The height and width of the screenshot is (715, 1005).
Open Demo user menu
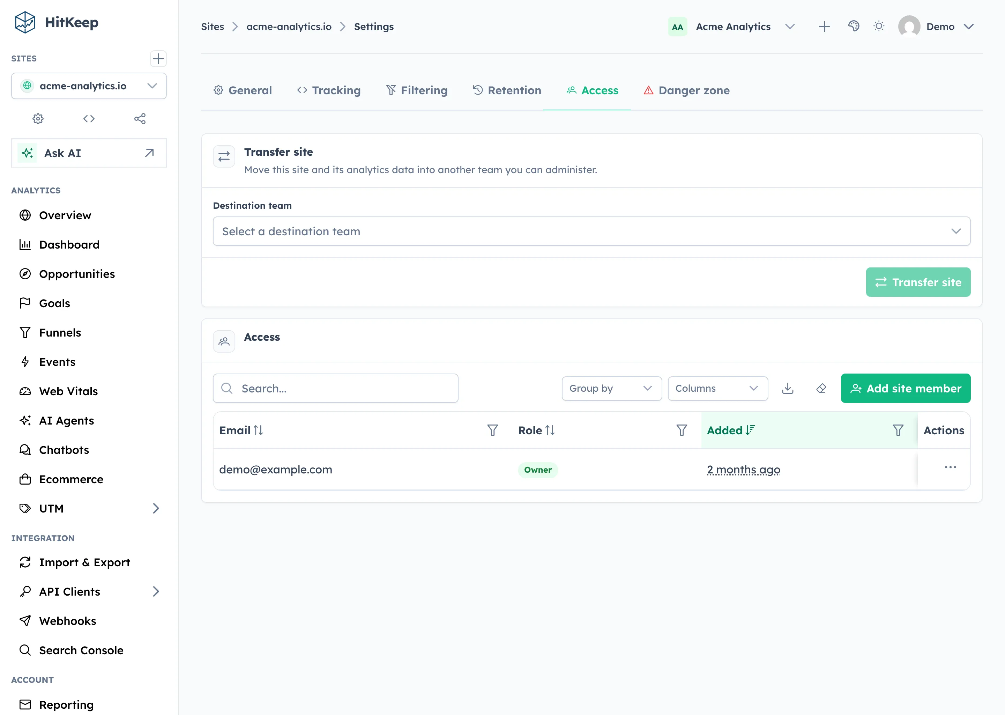[936, 27]
